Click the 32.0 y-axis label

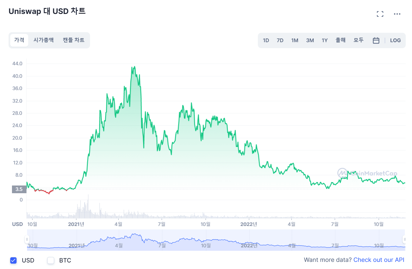(x=17, y=101)
